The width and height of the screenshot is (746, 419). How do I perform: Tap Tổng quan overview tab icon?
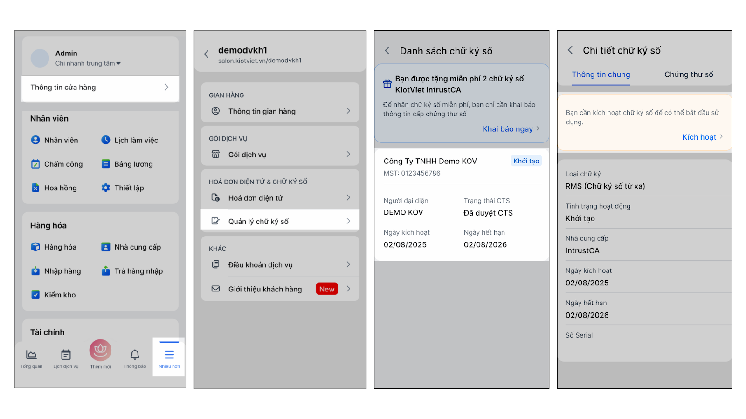[x=31, y=355]
